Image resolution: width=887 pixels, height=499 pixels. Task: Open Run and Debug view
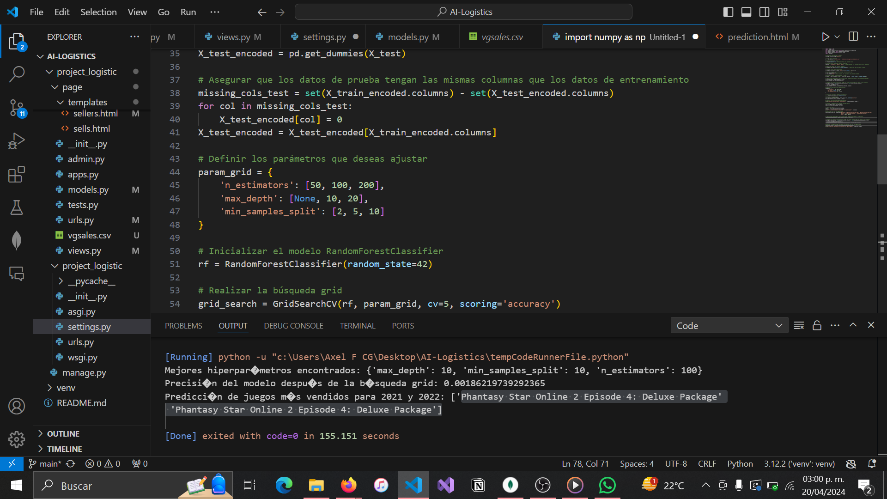click(17, 141)
